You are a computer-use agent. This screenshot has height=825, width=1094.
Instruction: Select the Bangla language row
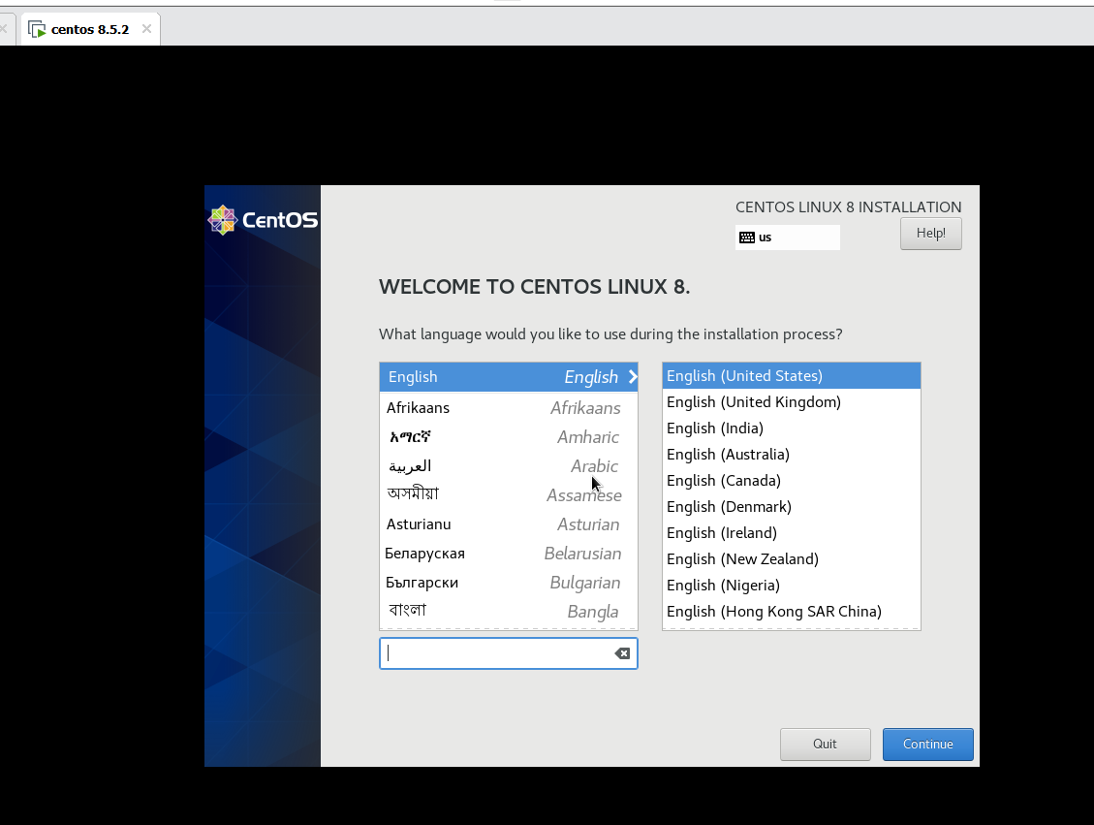point(509,612)
